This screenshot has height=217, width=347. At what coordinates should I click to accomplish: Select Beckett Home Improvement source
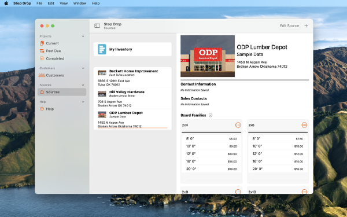(x=132, y=78)
